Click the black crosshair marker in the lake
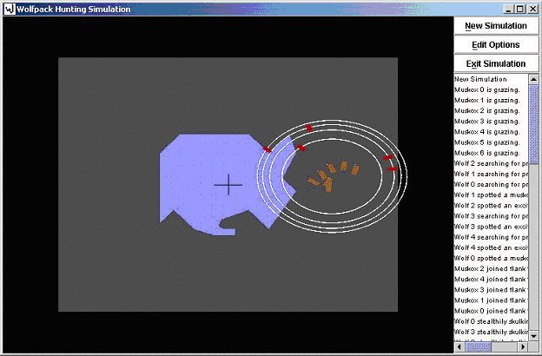The height and width of the screenshot is (356, 542). [x=228, y=184]
